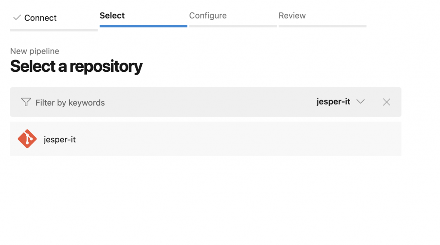440x245 pixels.
Task: Click empty space in the jesper-it repository row
Action: [x=236, y=139]
